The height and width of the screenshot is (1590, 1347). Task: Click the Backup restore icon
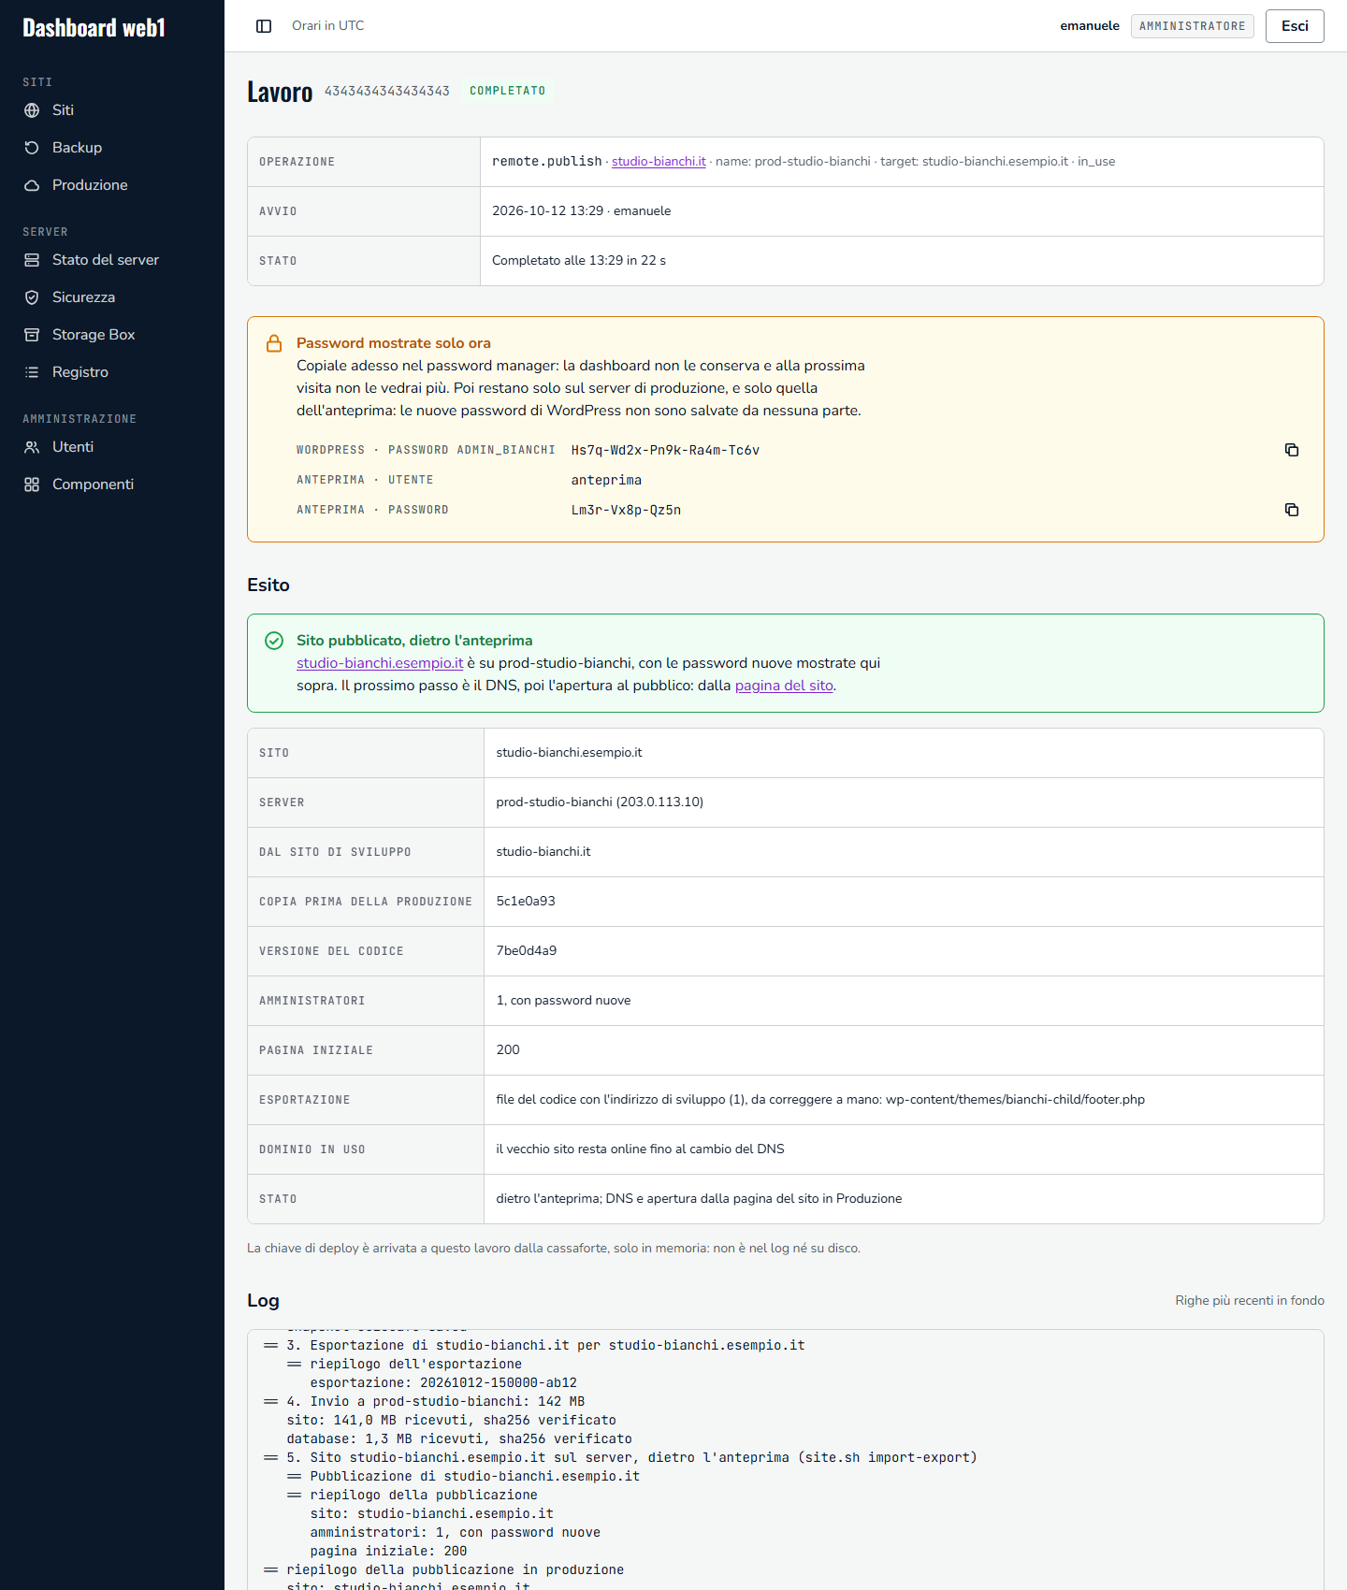click(x=32, y=148)
